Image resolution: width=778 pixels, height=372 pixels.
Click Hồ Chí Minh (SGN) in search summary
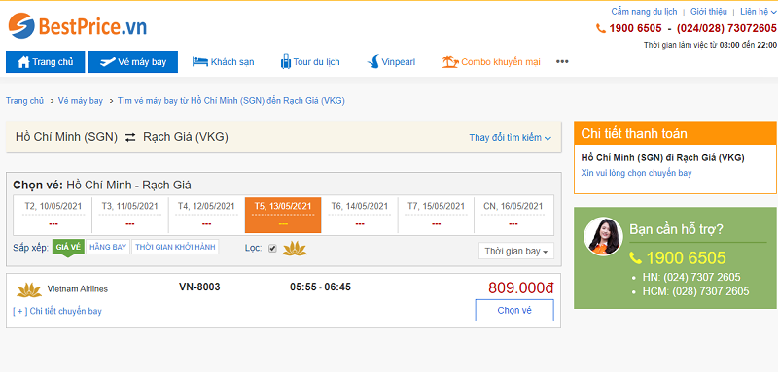(x=66, y=137)
